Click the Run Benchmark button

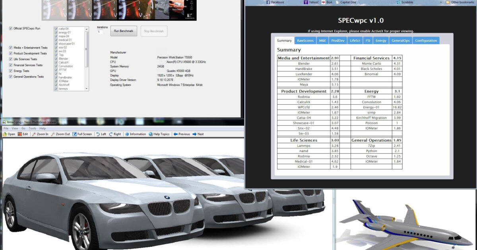tap(123, 31)
